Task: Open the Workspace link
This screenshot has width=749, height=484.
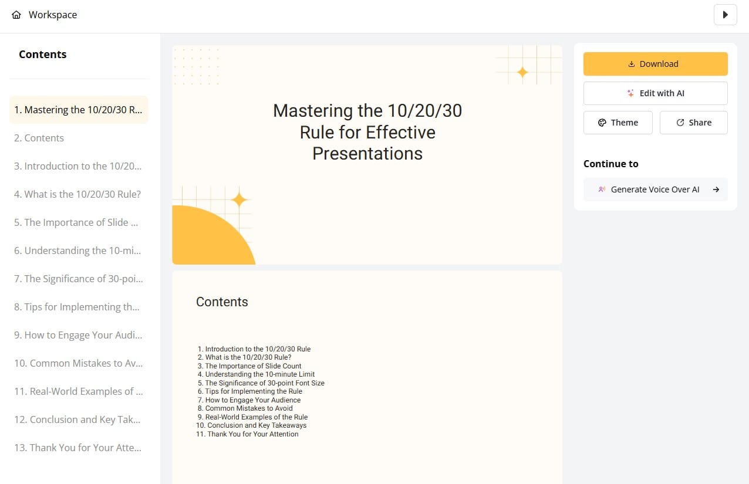Action: [53, 15]
